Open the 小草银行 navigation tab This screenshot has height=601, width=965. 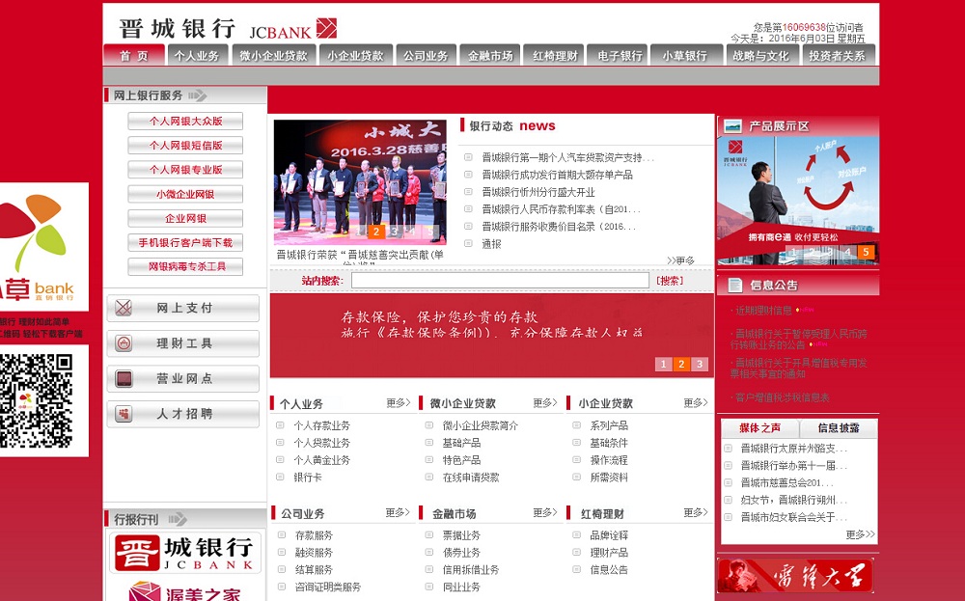684,55
